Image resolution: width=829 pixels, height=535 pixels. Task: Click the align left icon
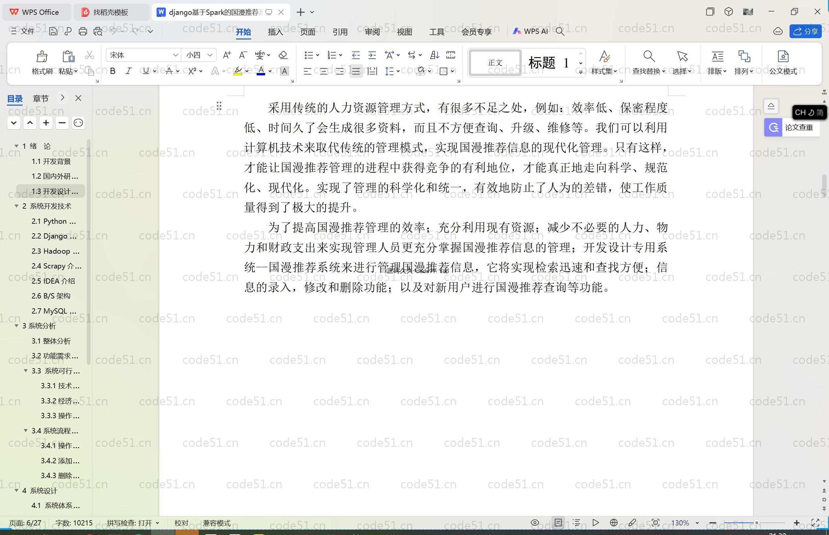tap(307, 71)
